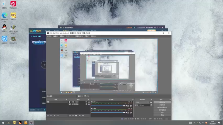Move scene down in Scenes panel

click(58, 116)
